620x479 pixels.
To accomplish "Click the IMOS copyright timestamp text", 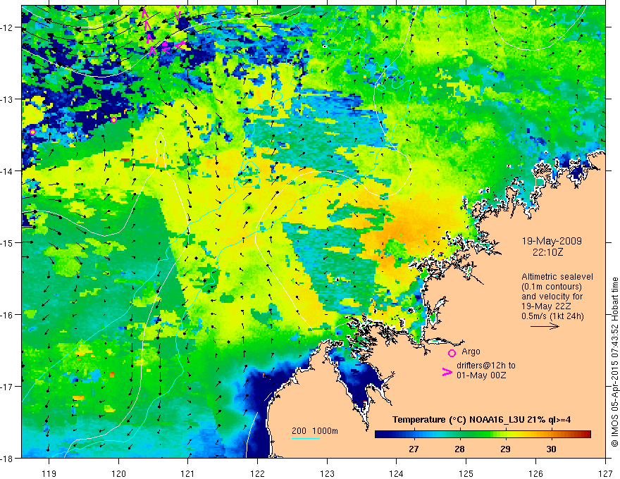I will (x=614, y=362).
